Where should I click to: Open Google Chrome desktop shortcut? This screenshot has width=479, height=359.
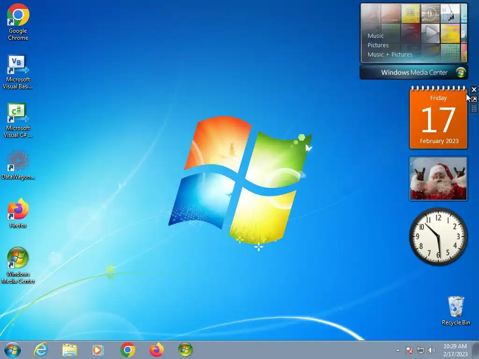click(18, 22)
